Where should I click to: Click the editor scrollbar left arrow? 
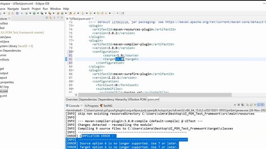tap(76, 95)
